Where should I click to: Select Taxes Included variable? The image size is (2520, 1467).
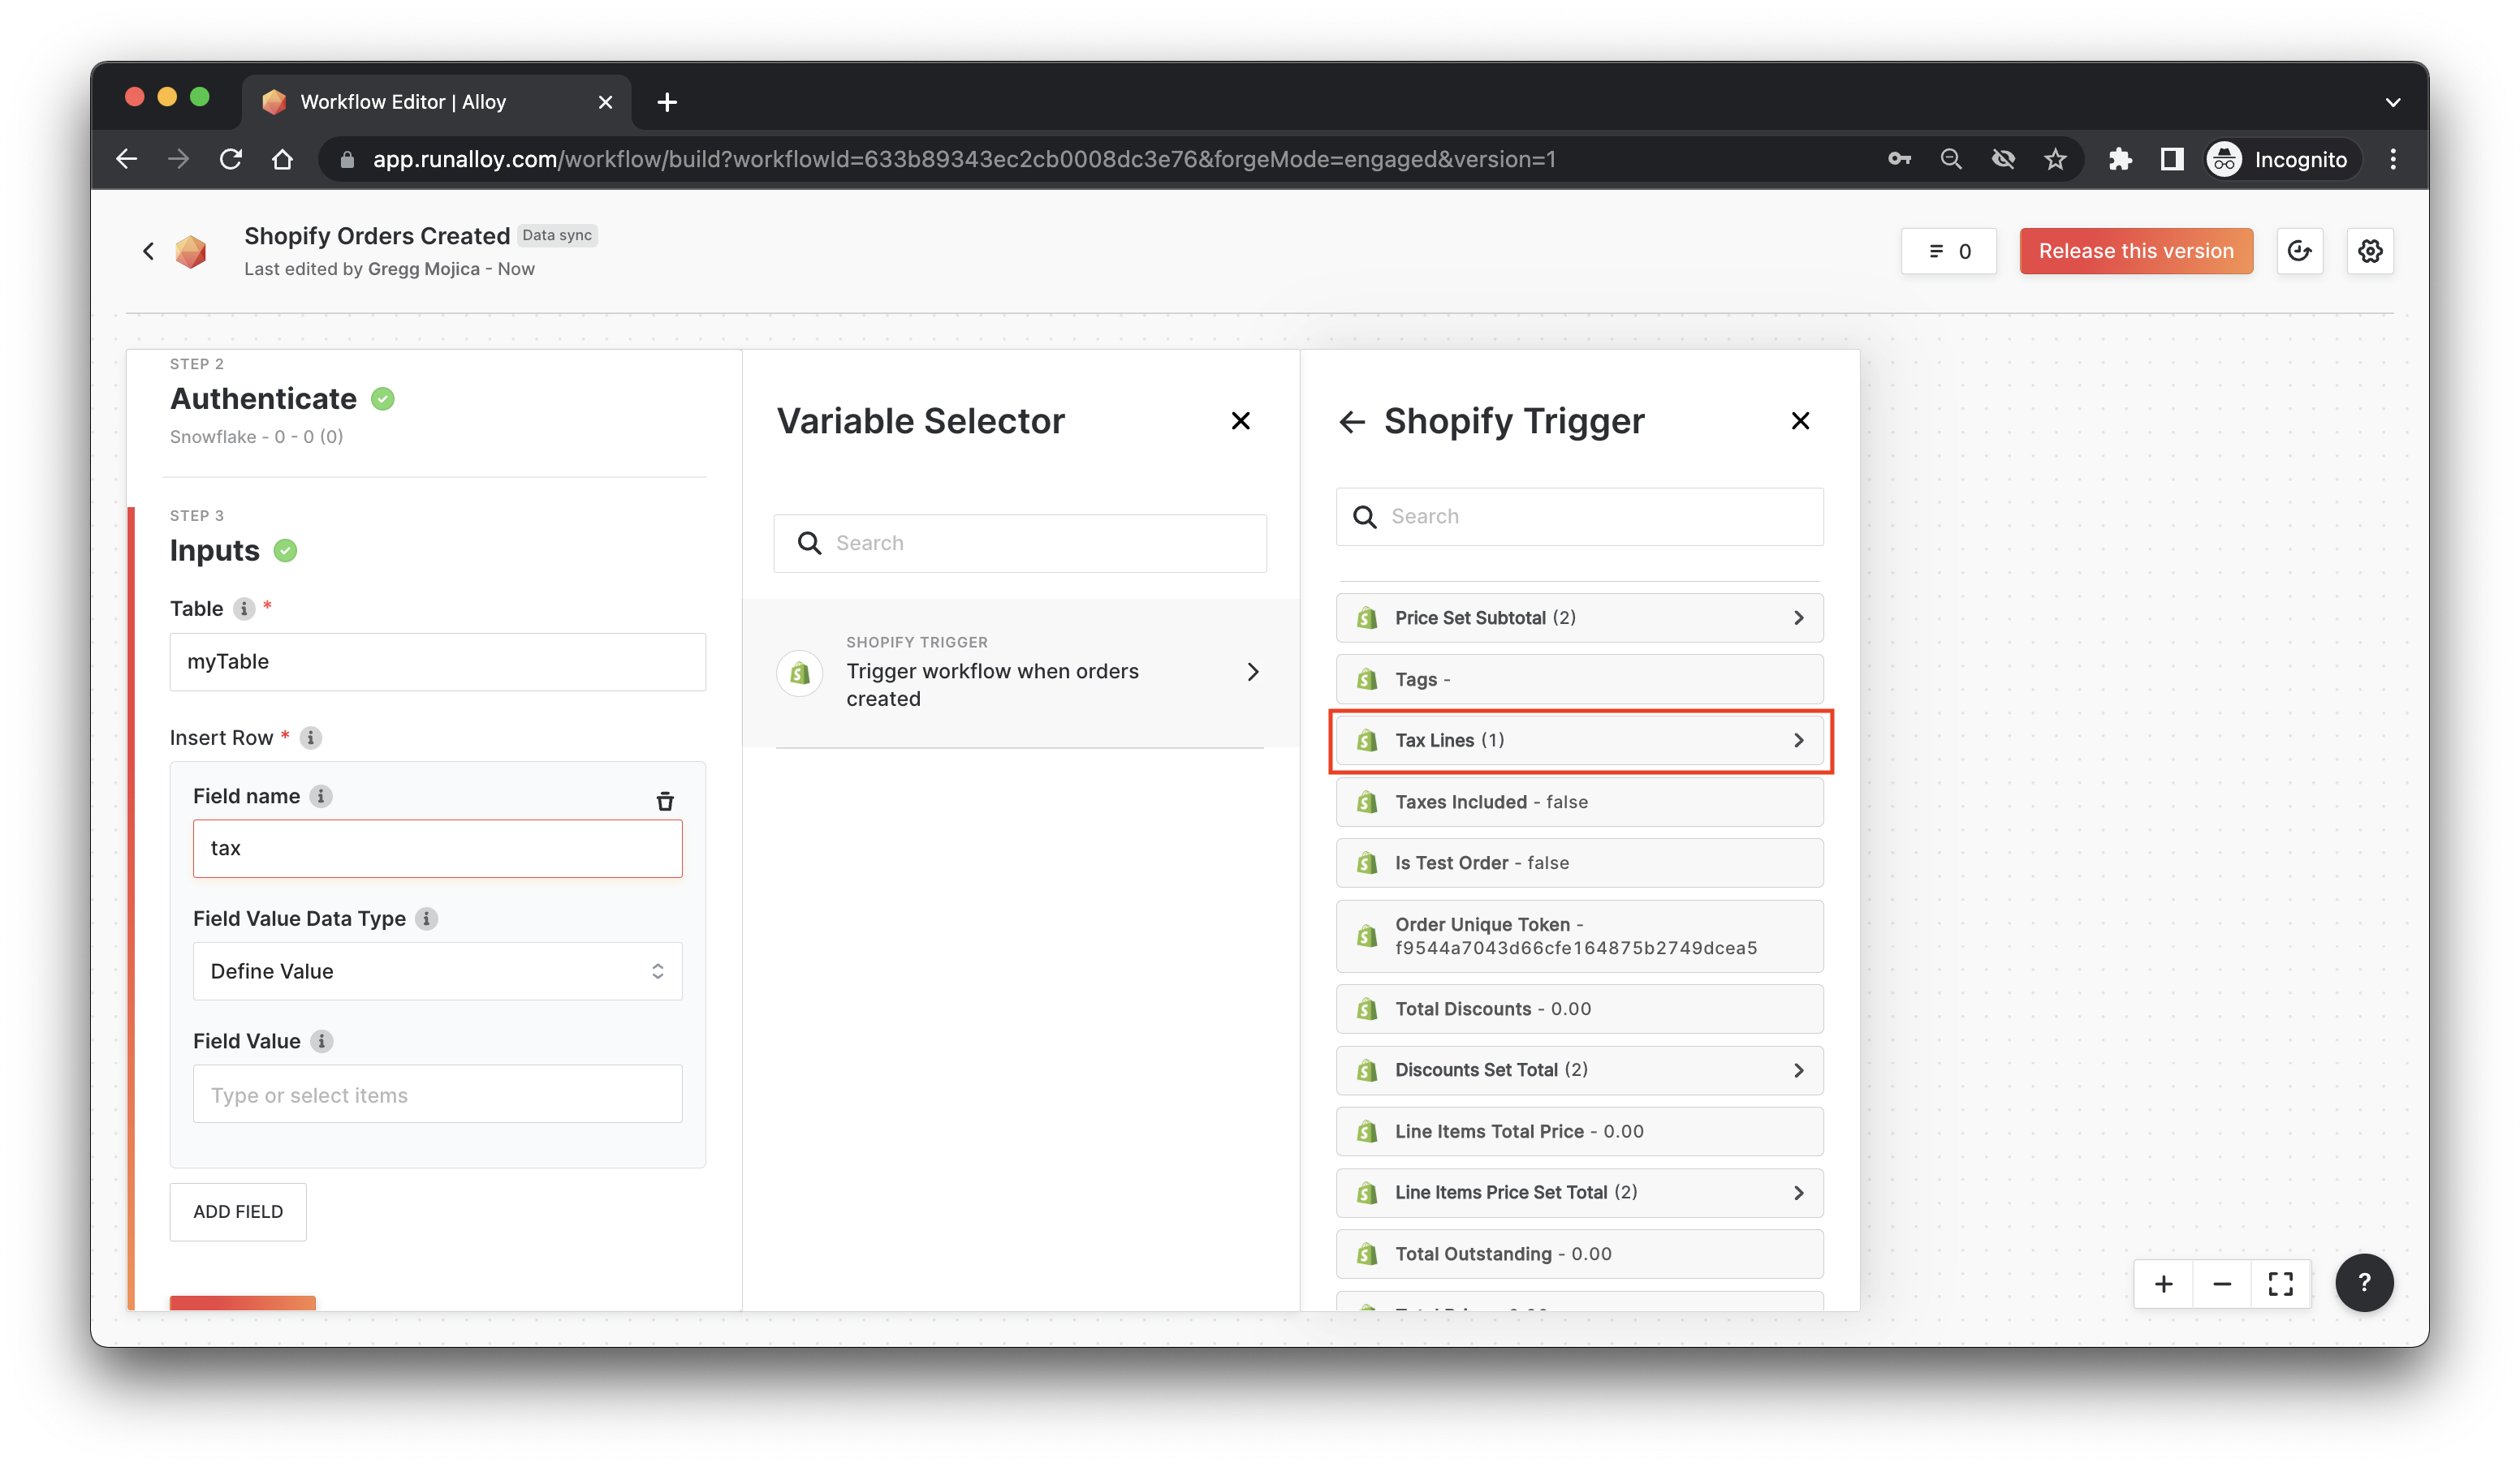tap(1579, 802)
